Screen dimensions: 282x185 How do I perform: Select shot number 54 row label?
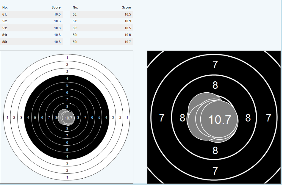pos(5,35)
